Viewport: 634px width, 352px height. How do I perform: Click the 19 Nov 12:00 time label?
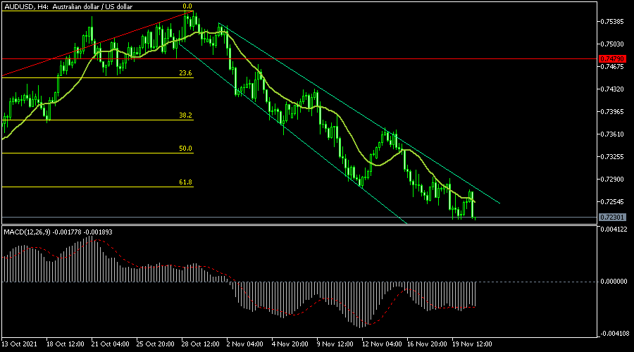point(472,344)
